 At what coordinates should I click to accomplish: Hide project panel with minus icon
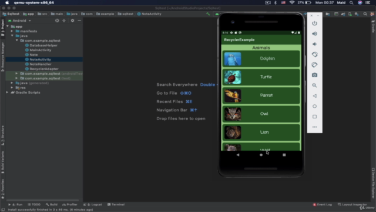[79, 21]
